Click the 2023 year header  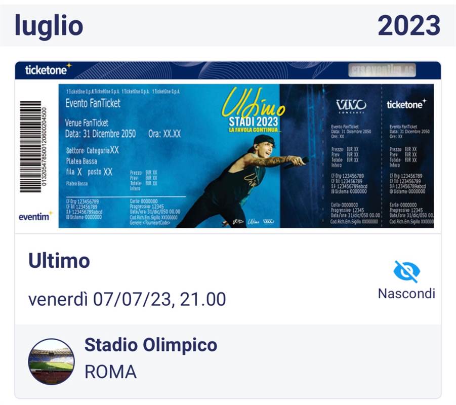(x=409, y=26)
